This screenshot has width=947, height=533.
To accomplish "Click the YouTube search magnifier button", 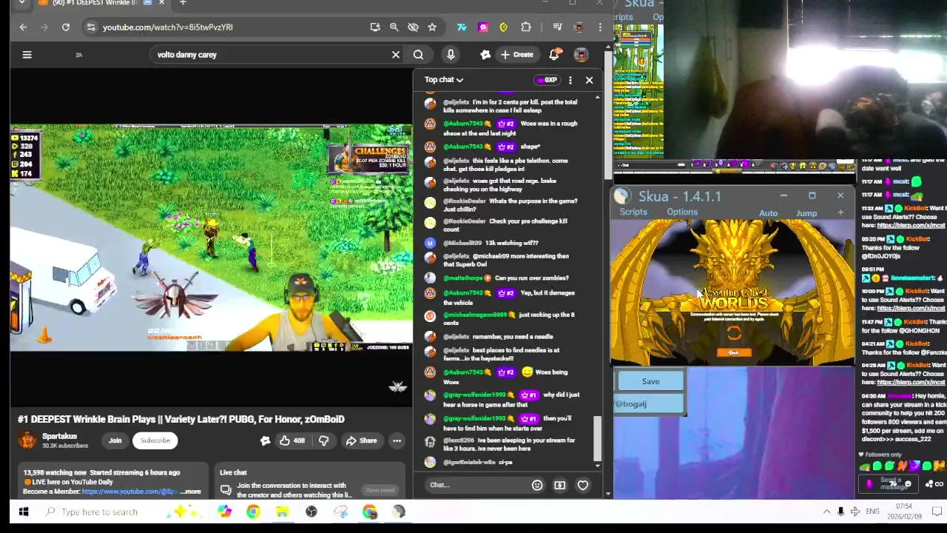I will coord(418,54).
